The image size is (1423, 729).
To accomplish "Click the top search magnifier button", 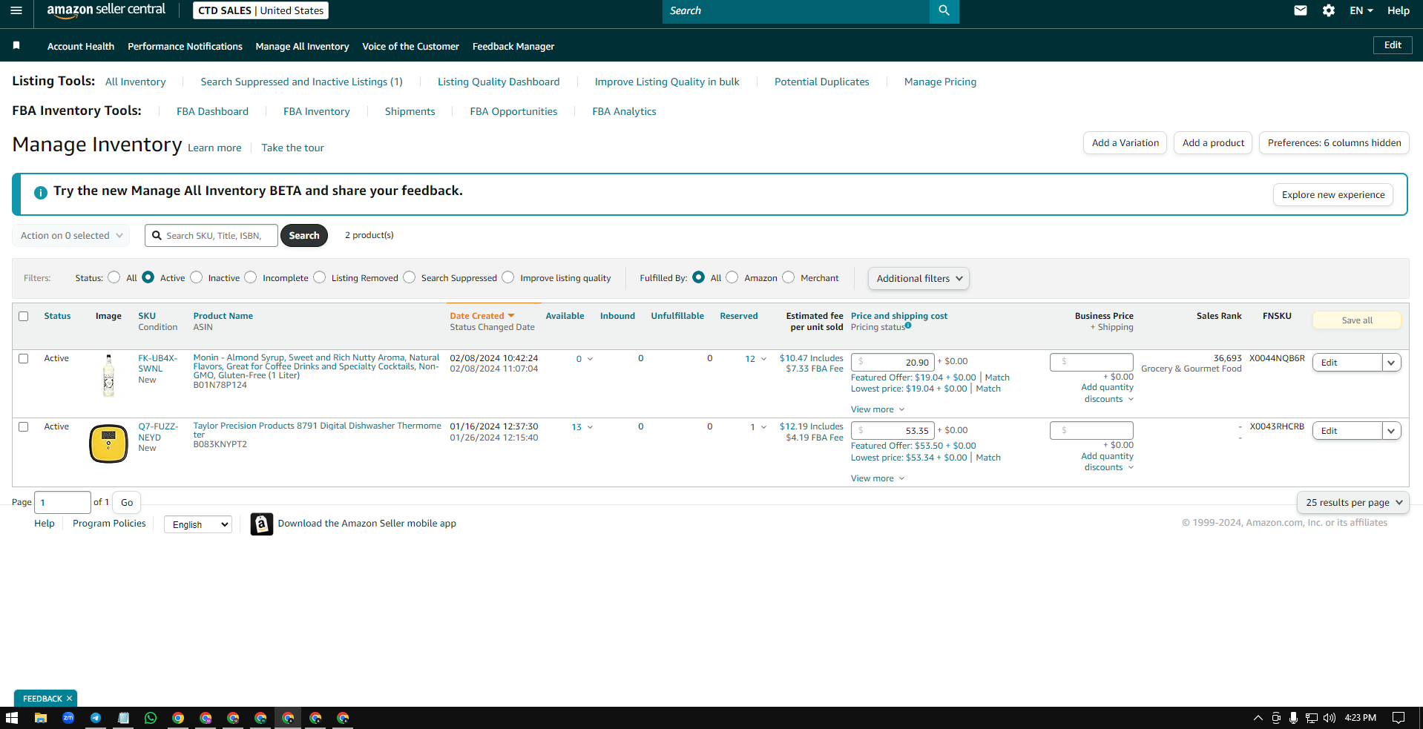I will point(944,10).
